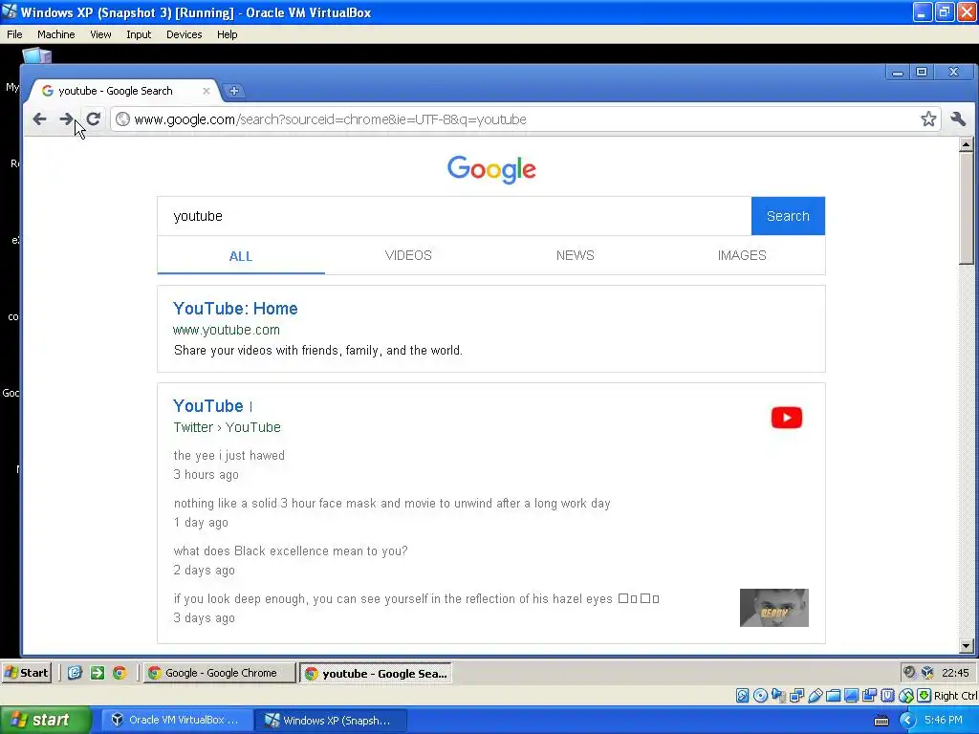Screen dimensions: 979x734
Task: Open Oracle VM VirtualBox host taskbar item
Action: [x=177, y=721]
